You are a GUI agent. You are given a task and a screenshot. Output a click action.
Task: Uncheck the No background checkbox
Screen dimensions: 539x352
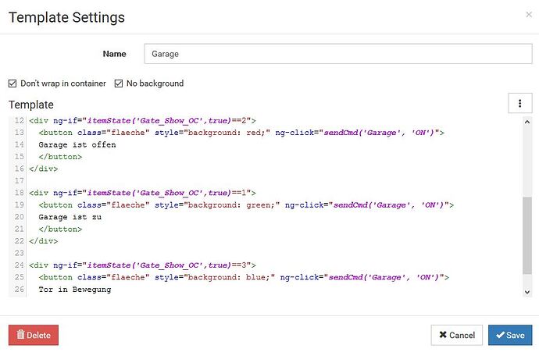(x=120, y=84)
